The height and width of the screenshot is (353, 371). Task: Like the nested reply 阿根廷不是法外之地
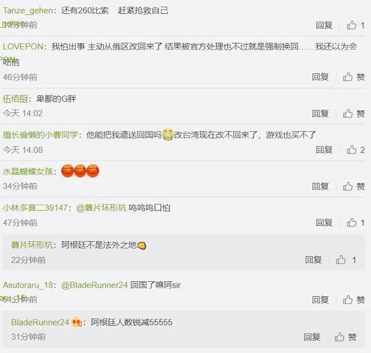point(341,260)
